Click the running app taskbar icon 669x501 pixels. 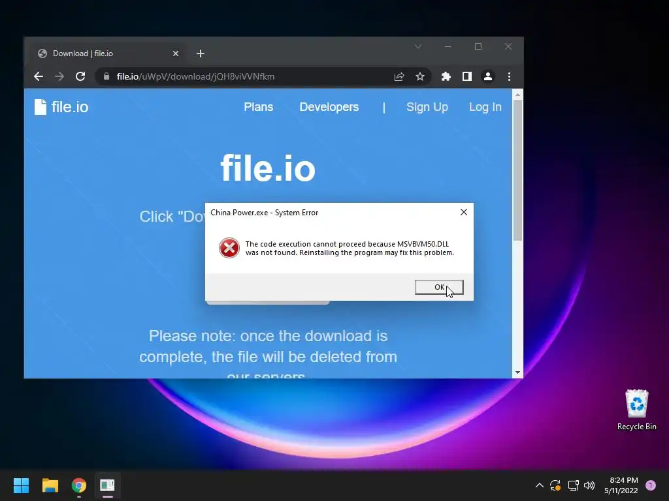(x=108, y=485)
